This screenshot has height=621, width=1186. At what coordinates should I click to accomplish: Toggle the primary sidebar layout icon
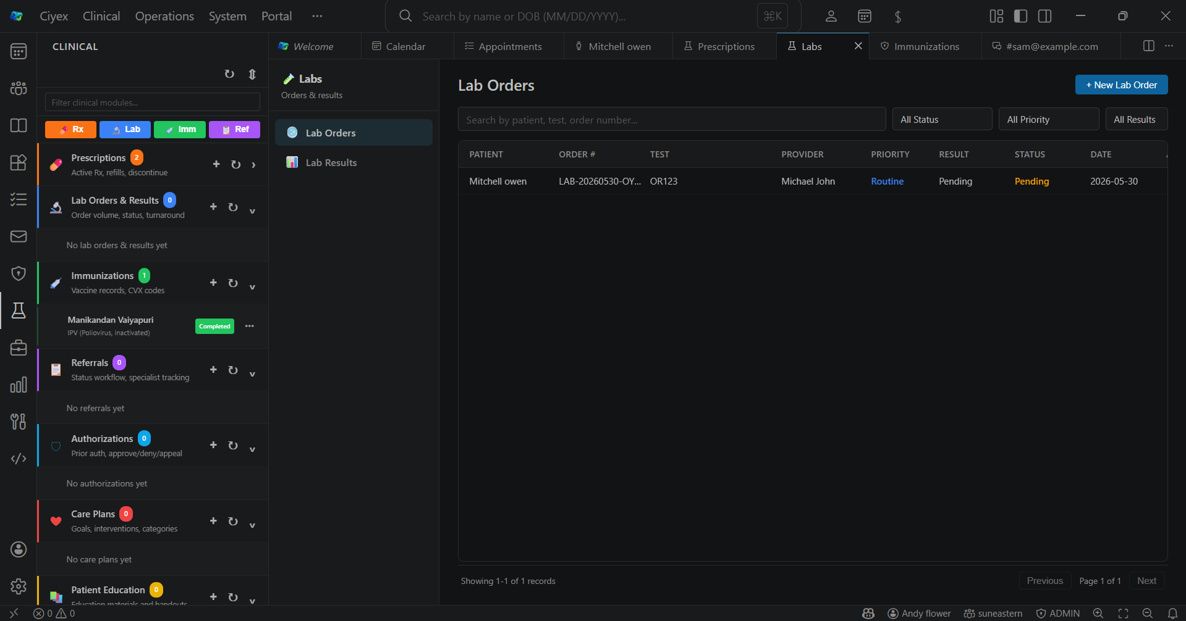click(x=1020, y=16)
